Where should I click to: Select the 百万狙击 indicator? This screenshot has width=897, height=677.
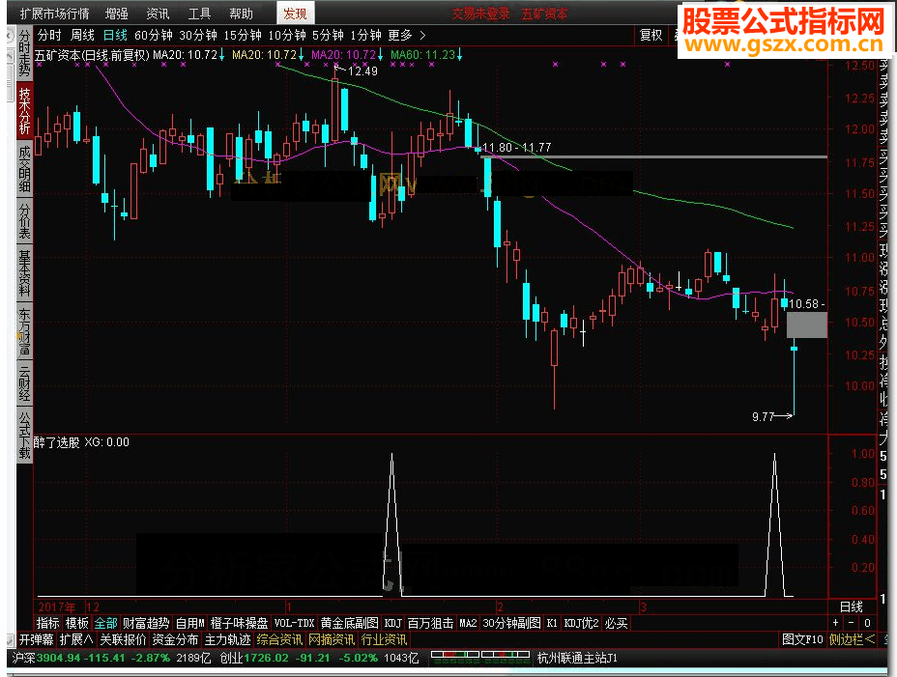click(x=431, y=623)
